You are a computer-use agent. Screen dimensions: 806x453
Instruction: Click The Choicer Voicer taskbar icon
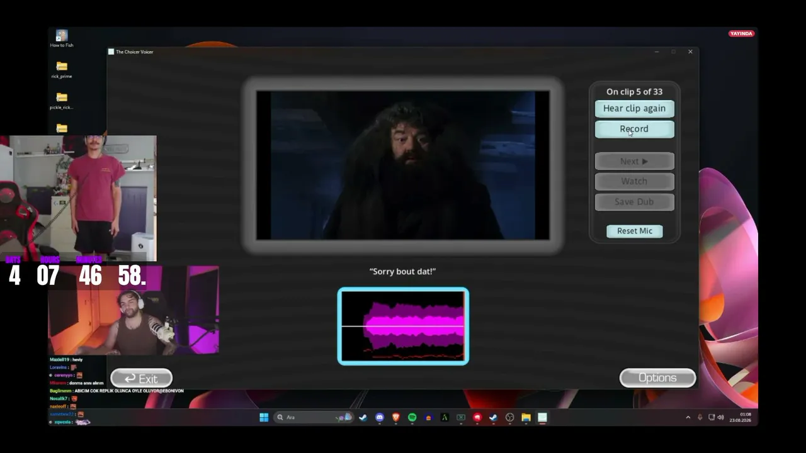tap(542, 417)
